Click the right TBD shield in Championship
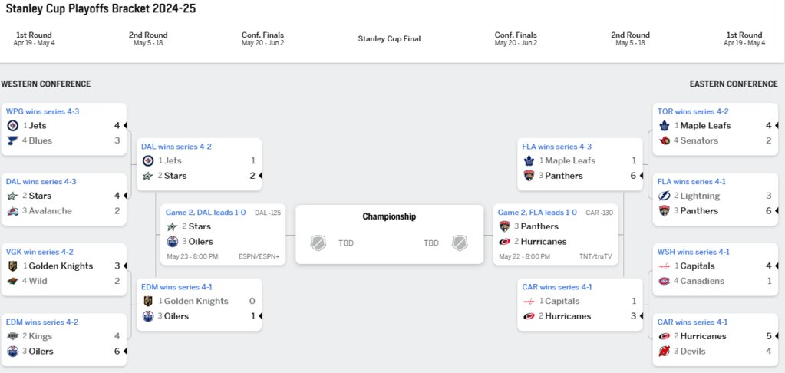 pos(460,243)
